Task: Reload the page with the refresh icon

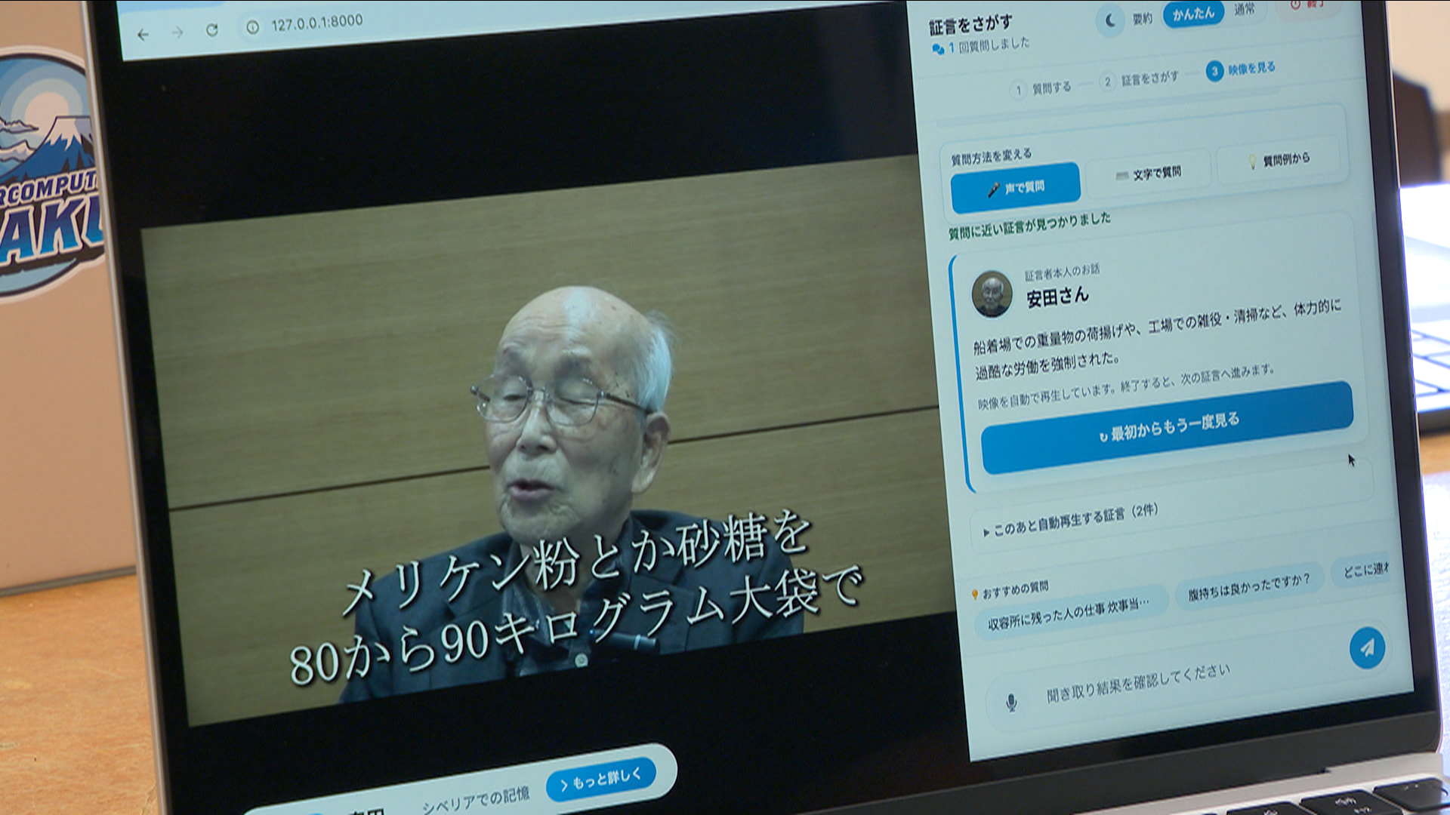Action: tap(212, 30)
